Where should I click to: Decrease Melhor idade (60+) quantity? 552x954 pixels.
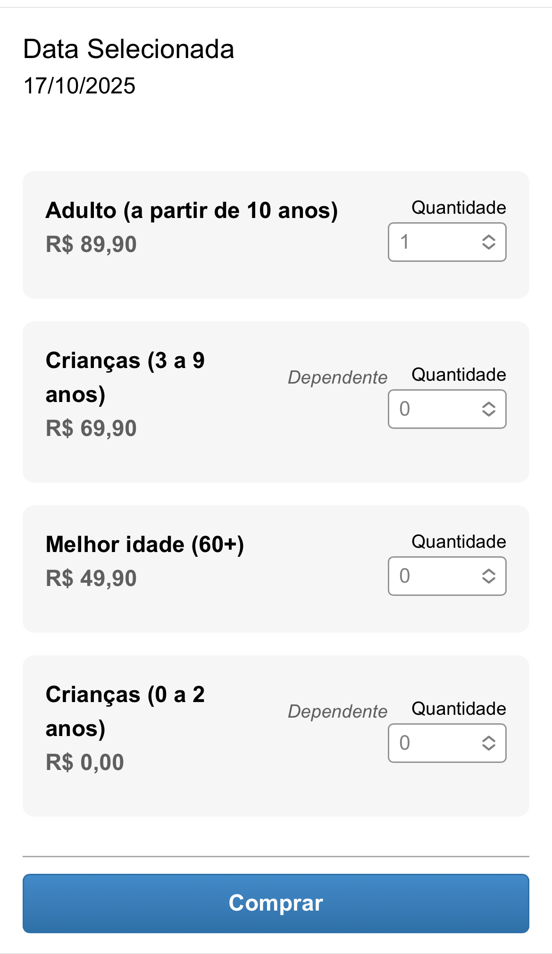coord(489,581)
